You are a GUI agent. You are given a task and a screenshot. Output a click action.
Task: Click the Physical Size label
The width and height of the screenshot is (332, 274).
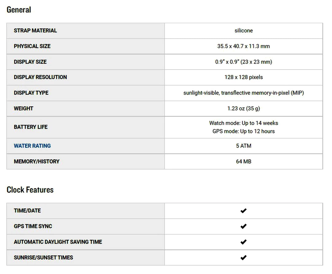tap(32, 46)
